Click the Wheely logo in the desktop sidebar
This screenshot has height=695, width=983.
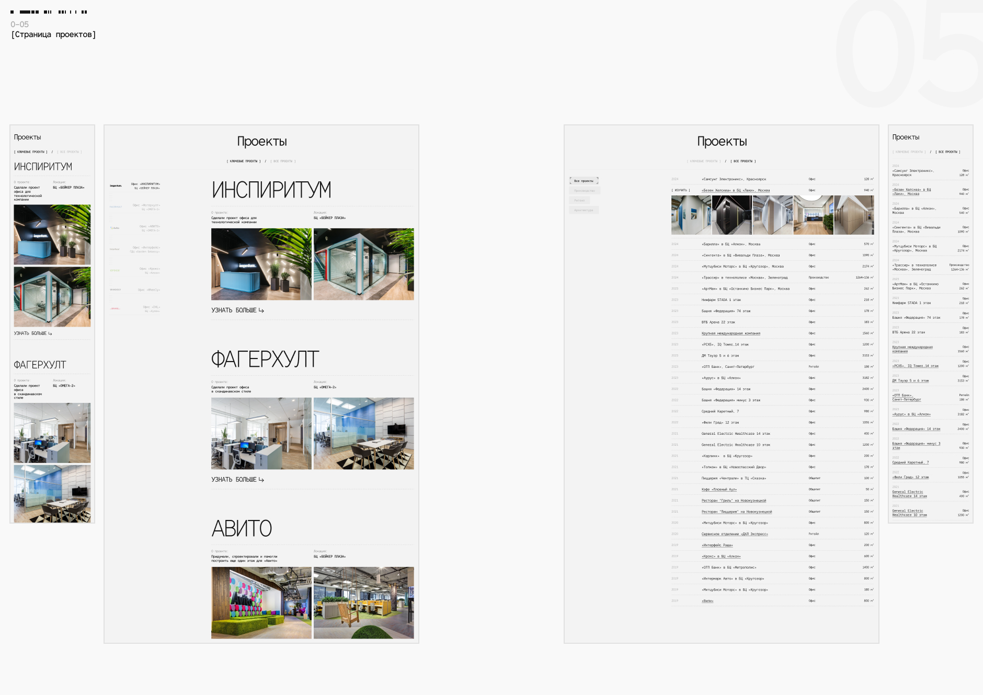(115, 289)
